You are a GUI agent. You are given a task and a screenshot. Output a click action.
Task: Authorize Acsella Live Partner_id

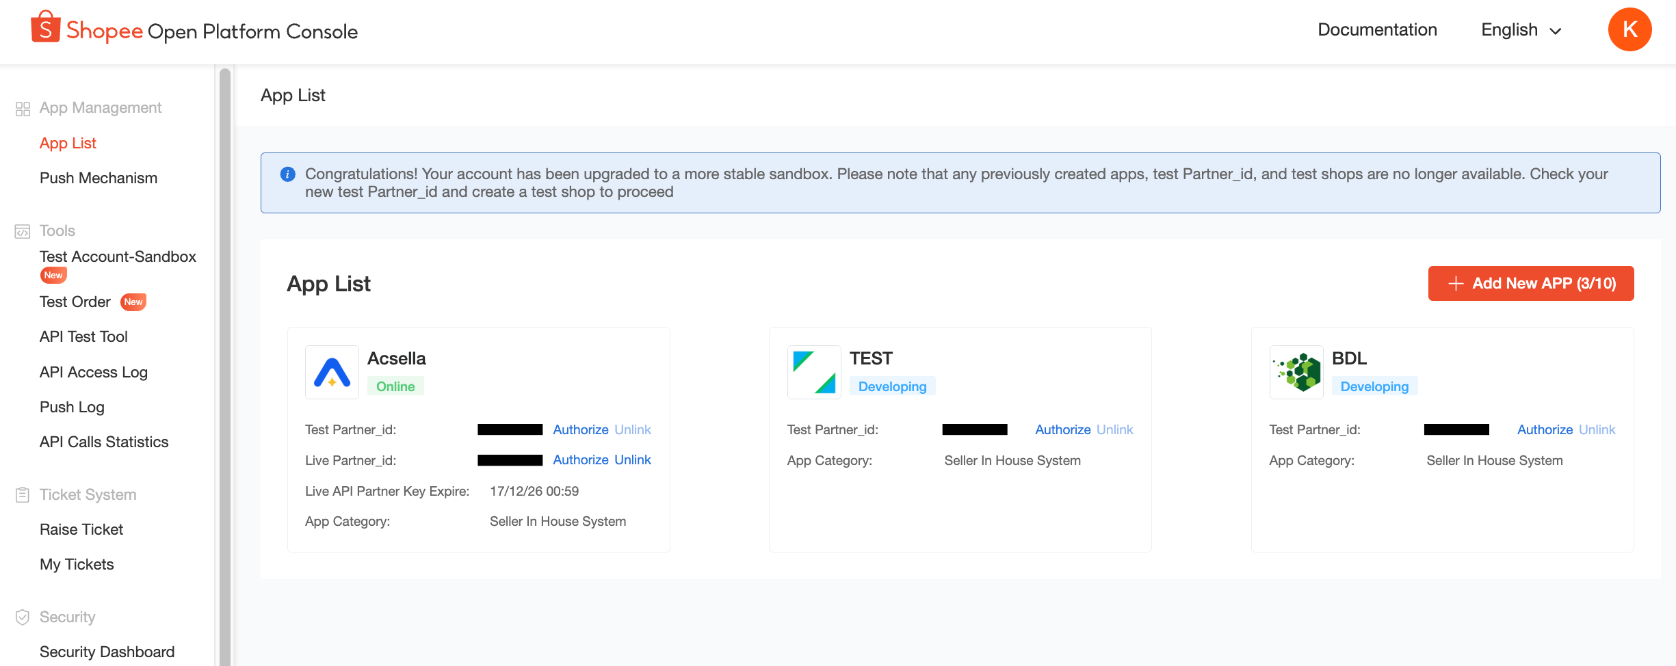click(x=581, y=460)
